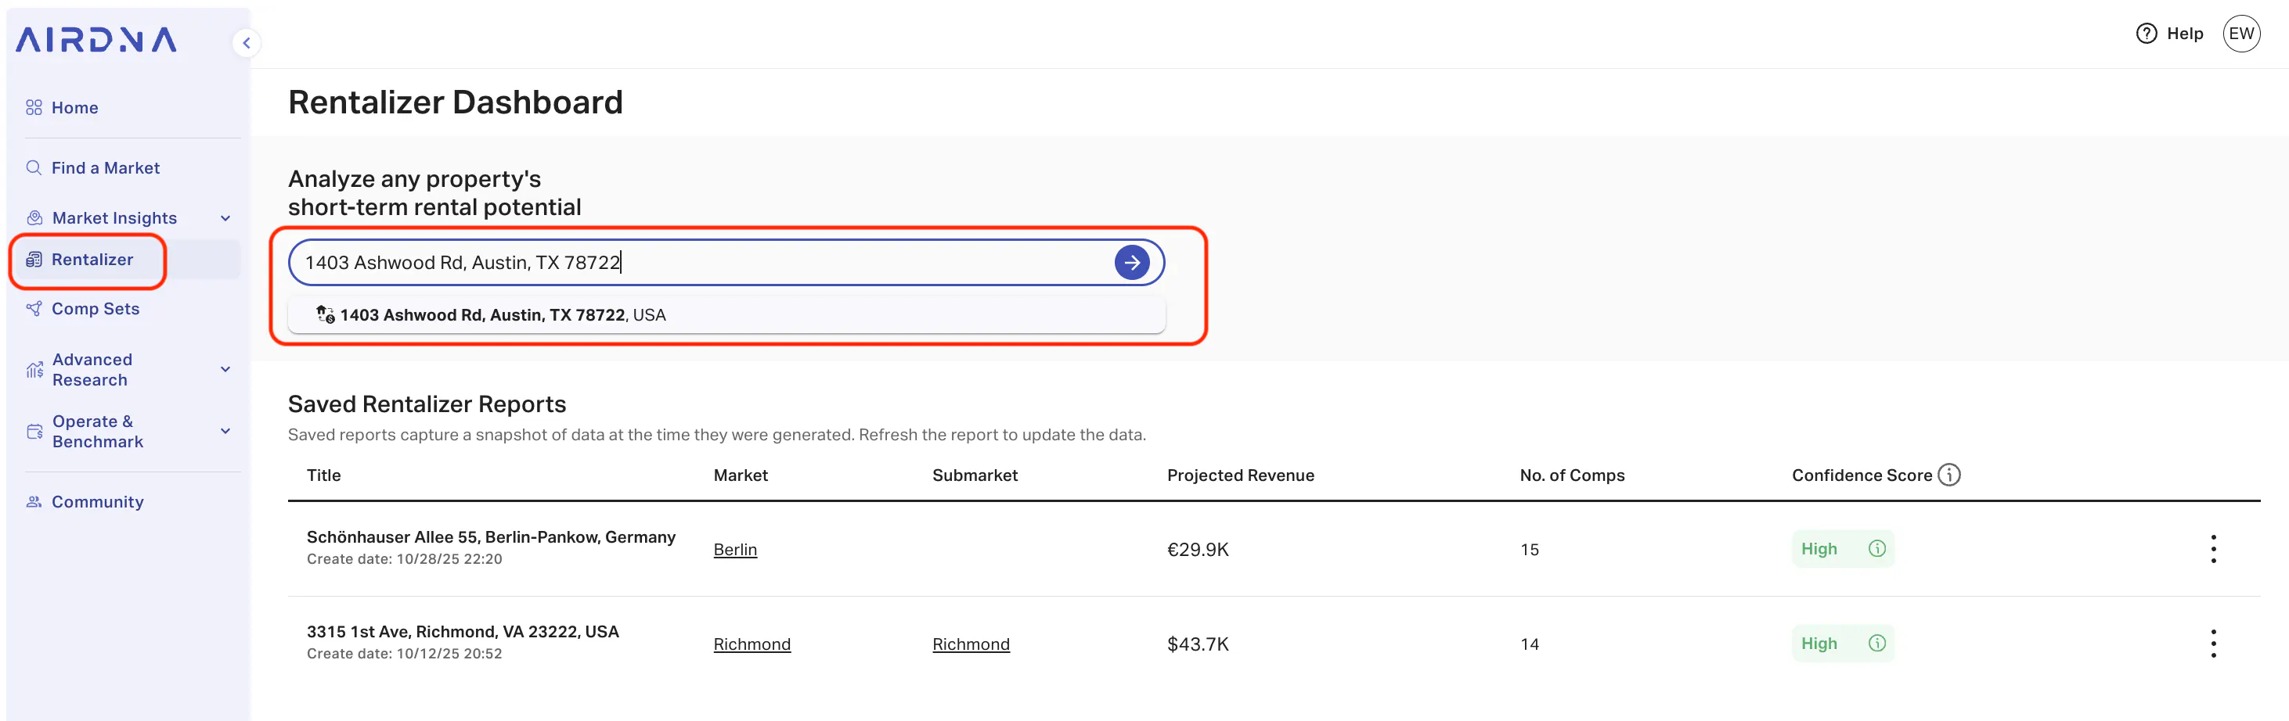
Task: Open the three-dot menu for the Berlin report
Action: pos(2212,549)
